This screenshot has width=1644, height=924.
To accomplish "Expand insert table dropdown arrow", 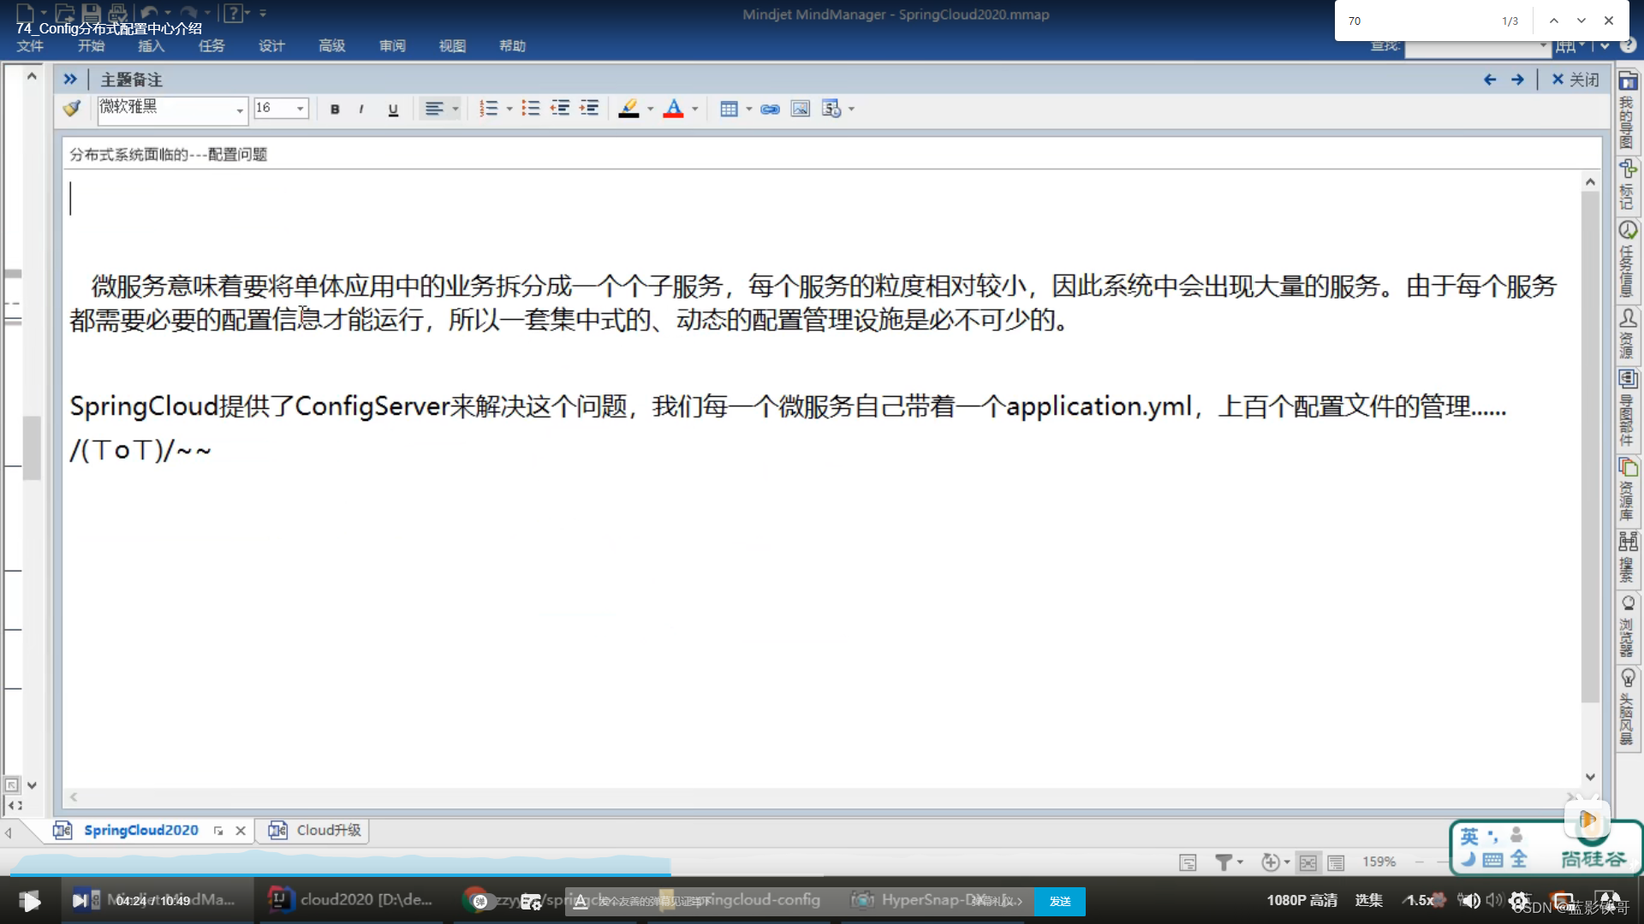I will (x=749, y=110).
